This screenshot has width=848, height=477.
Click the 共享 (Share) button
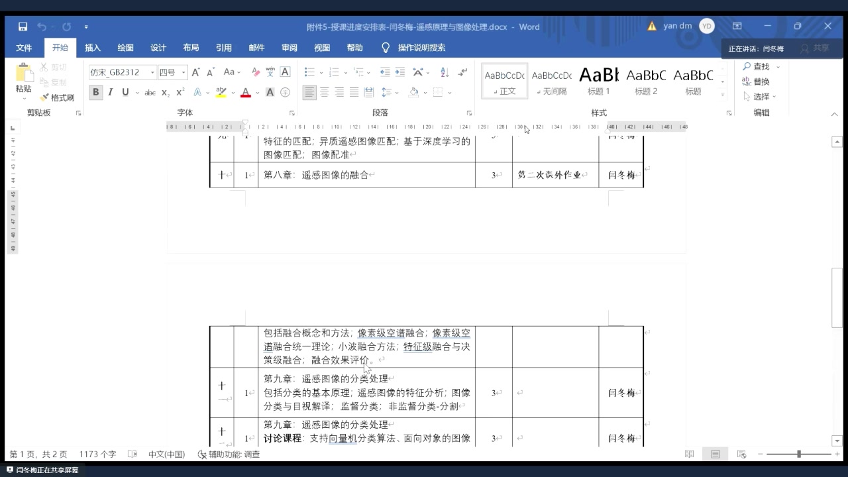click(815, 48)
